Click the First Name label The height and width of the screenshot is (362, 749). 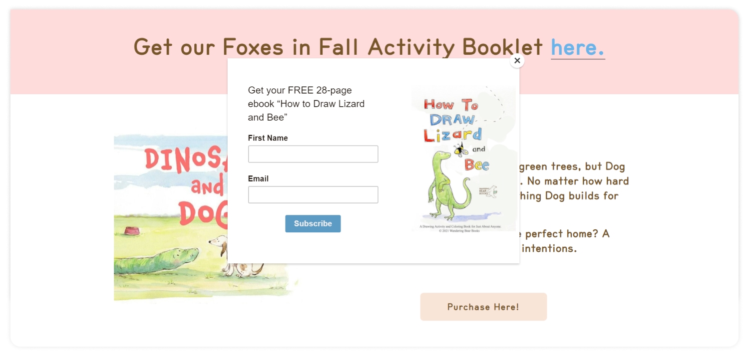coord(268,138)
